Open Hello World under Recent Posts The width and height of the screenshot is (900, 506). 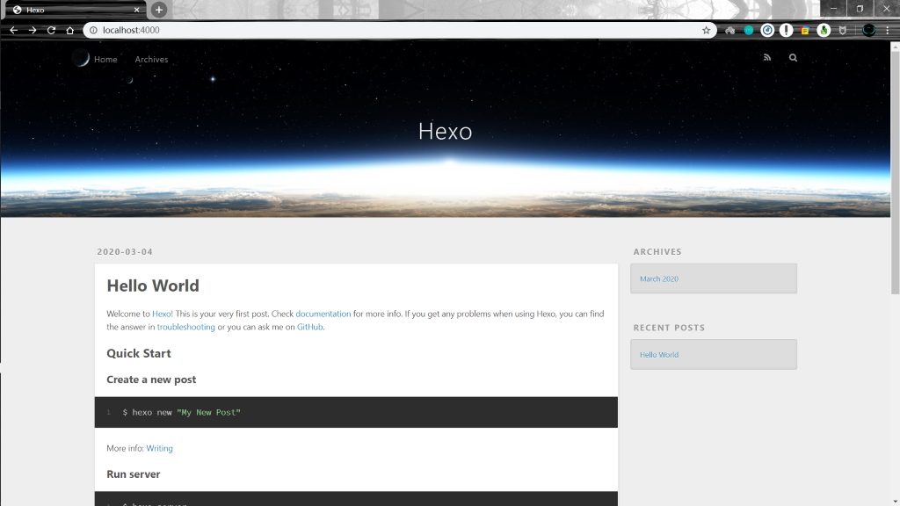pos(659,355)
